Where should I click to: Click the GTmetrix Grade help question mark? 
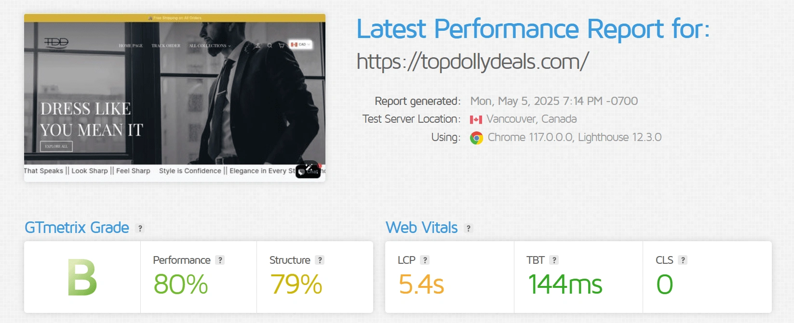140,228
